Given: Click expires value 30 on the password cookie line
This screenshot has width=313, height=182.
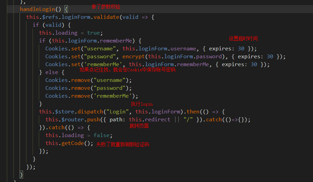Looking at the screenshot, I should click(x=270, y=57).
